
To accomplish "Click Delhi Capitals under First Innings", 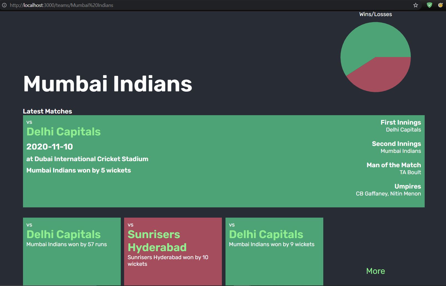I will 403,130.
